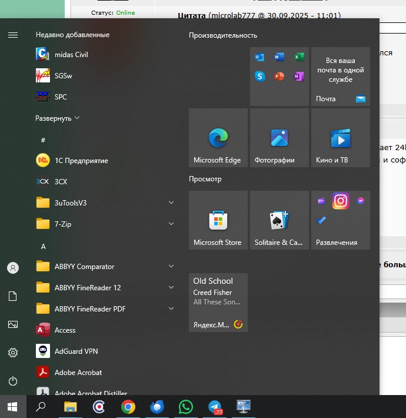Click the Power icon in the left sidebar

coord(13,381)
